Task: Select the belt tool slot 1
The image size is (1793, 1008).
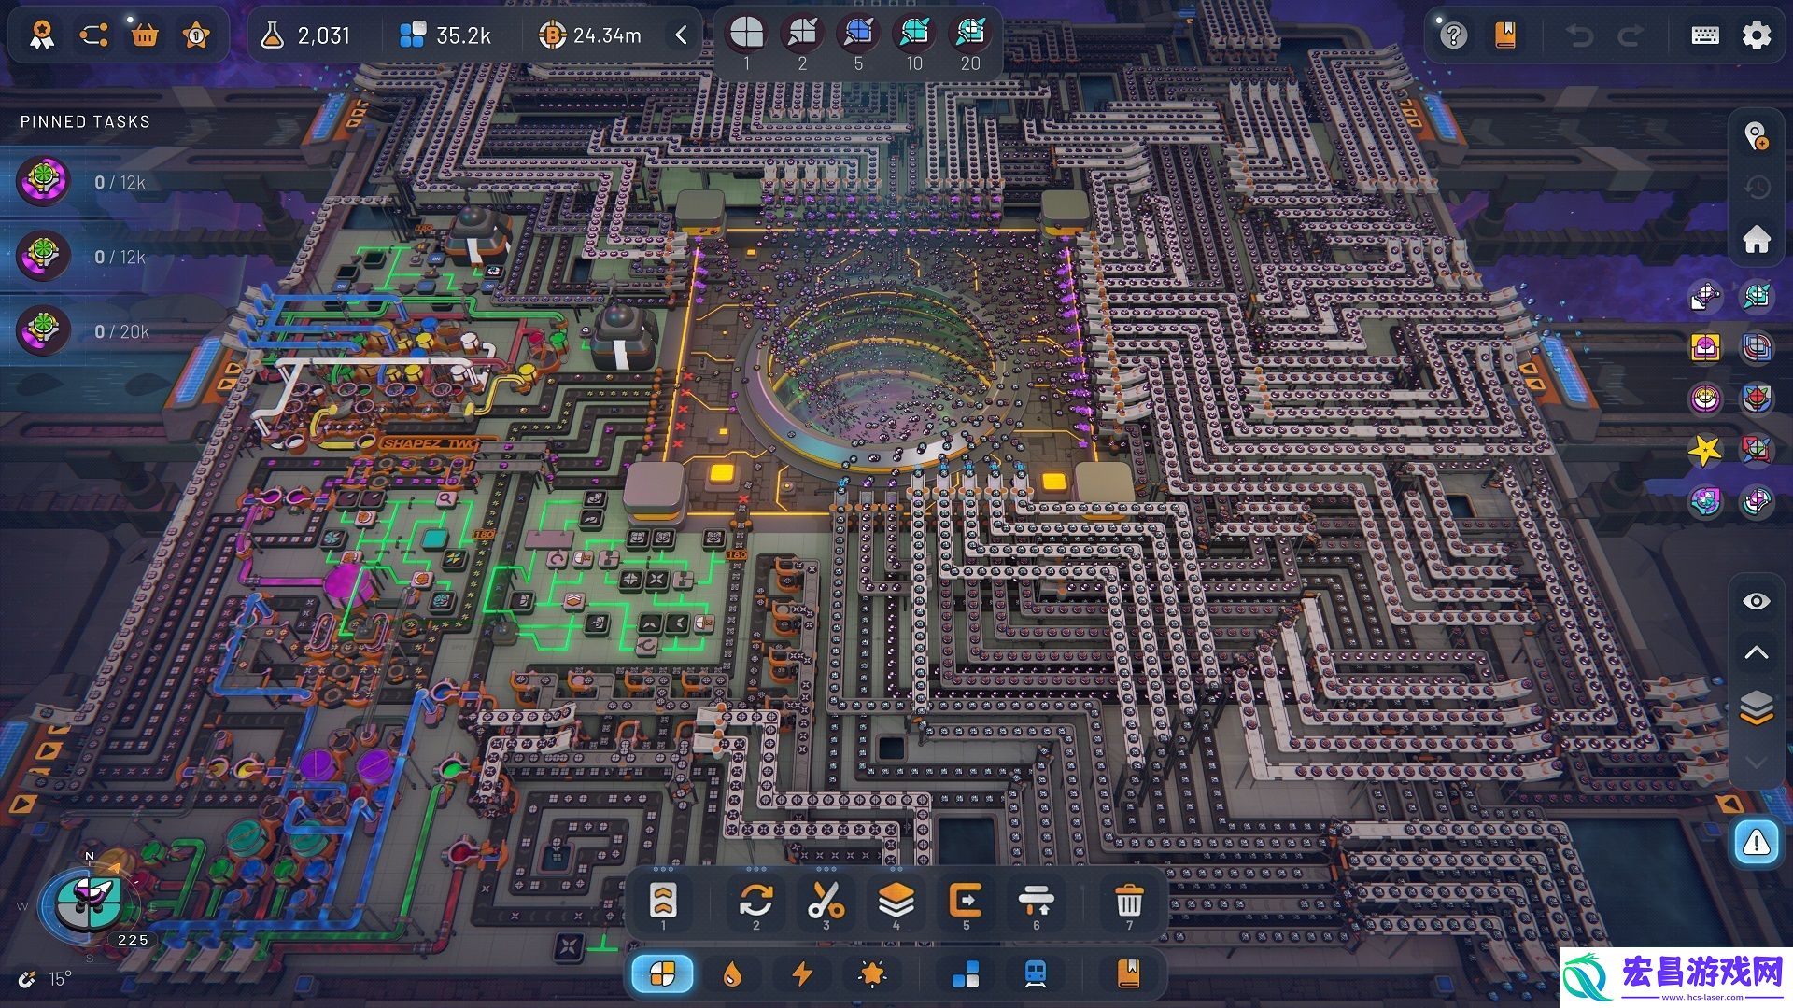Action: point(663,903)
